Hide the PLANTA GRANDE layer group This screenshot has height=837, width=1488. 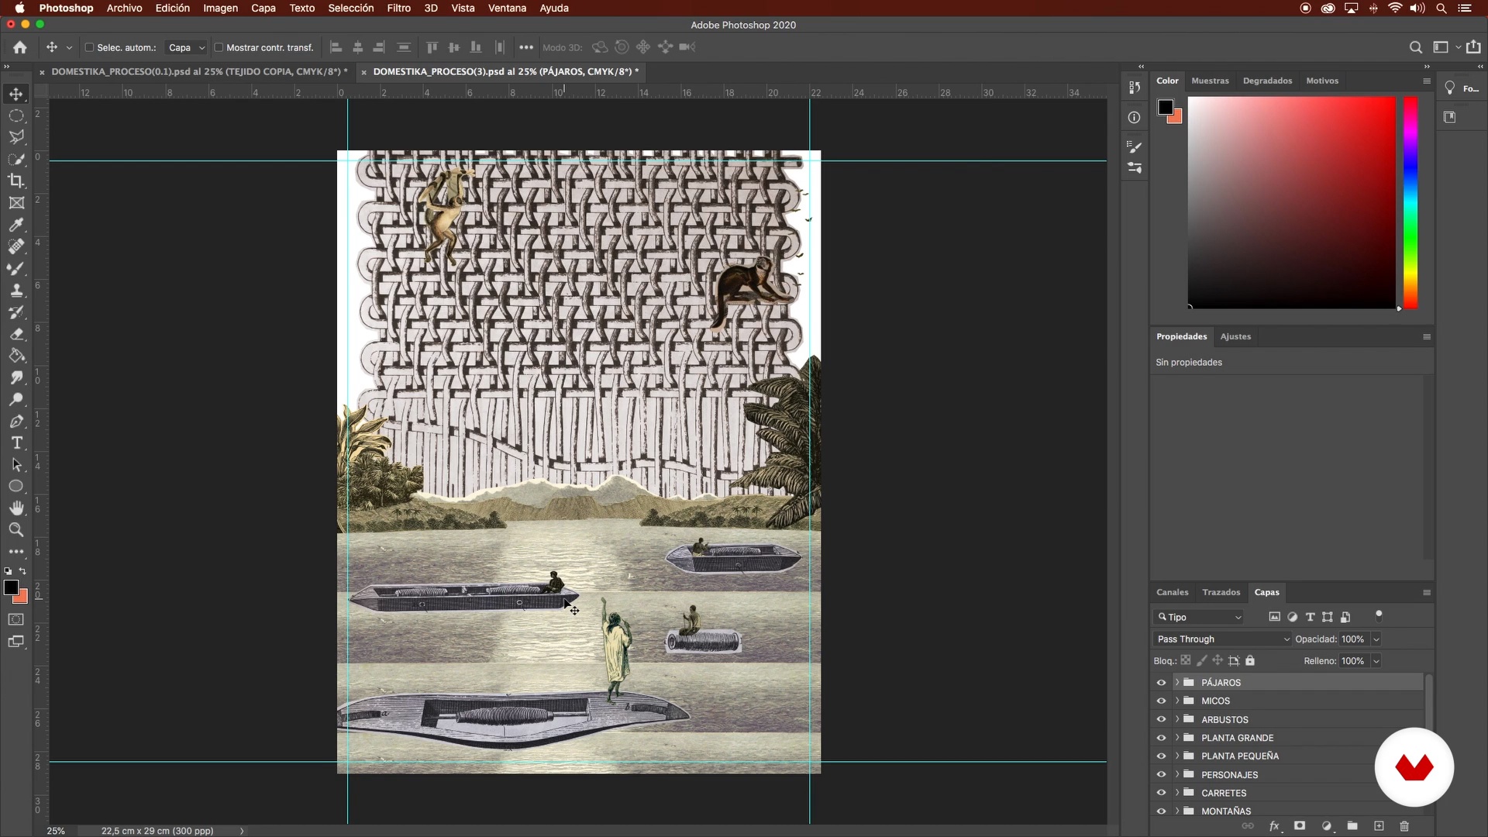point(1161,738)
